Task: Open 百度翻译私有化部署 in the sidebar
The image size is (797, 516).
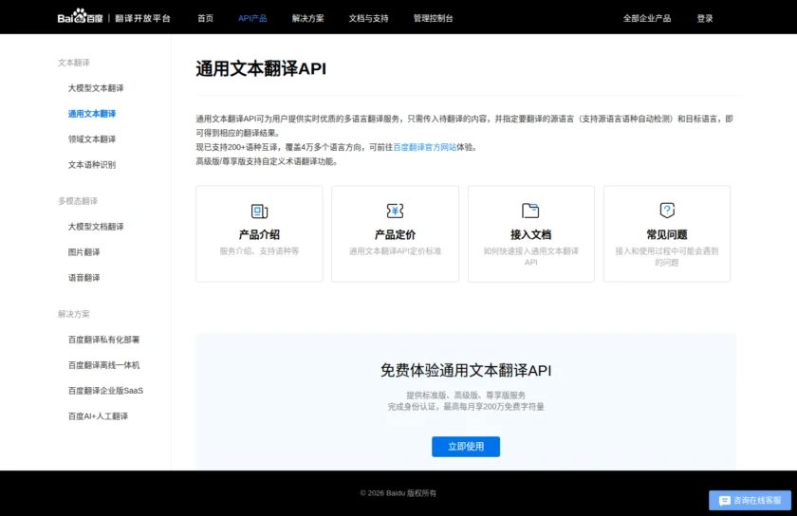Action: pyautogui.click(x=103, y=339)
